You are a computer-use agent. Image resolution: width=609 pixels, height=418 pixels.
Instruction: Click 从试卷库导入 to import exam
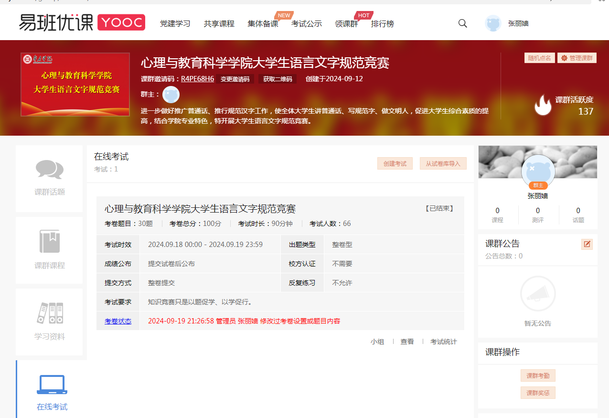pyautogui.click(x=443, y=163)
